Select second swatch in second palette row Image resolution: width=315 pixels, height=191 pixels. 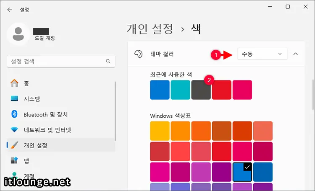click(181, 152)
